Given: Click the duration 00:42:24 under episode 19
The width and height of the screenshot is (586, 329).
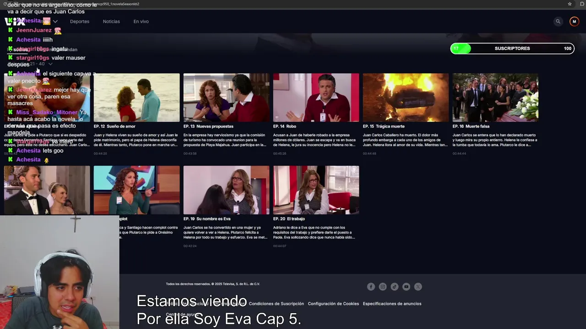Looking at the screenshot, I should [190, 246].
